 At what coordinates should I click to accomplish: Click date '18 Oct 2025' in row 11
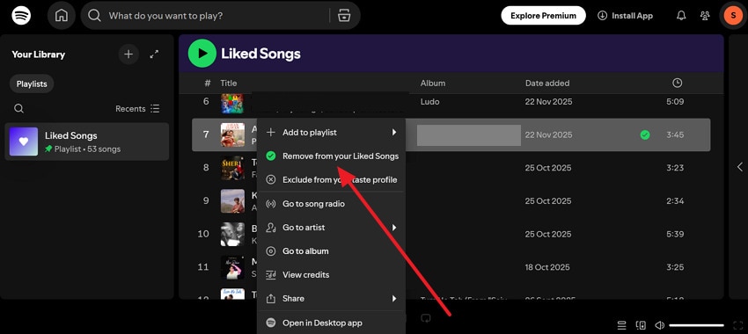point(547,267)
